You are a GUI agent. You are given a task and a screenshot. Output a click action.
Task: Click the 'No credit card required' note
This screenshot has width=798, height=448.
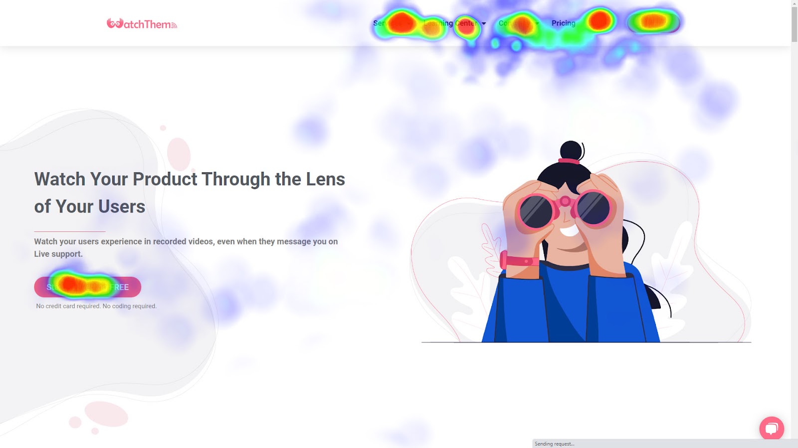click(x=96, y=306)
